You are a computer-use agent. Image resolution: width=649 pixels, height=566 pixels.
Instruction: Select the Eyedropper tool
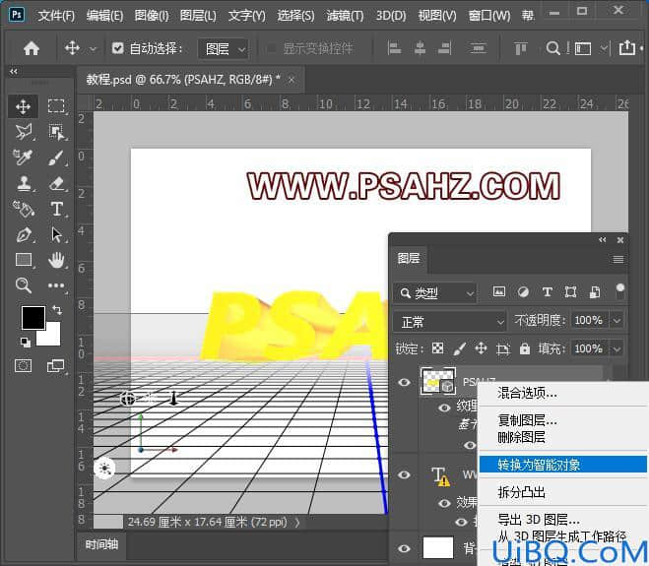coord(23,157)
